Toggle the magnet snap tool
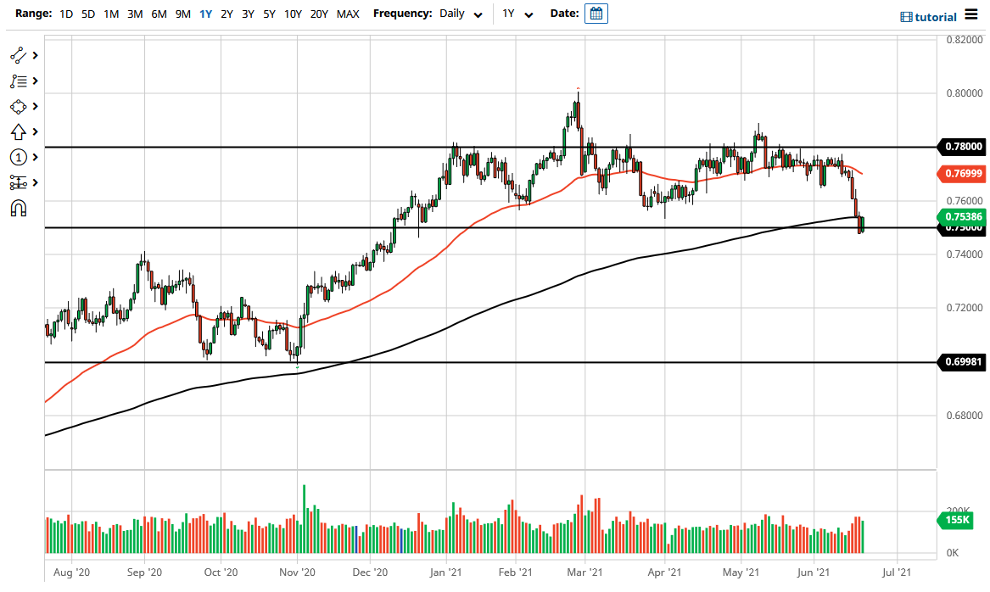 (17, 208)
